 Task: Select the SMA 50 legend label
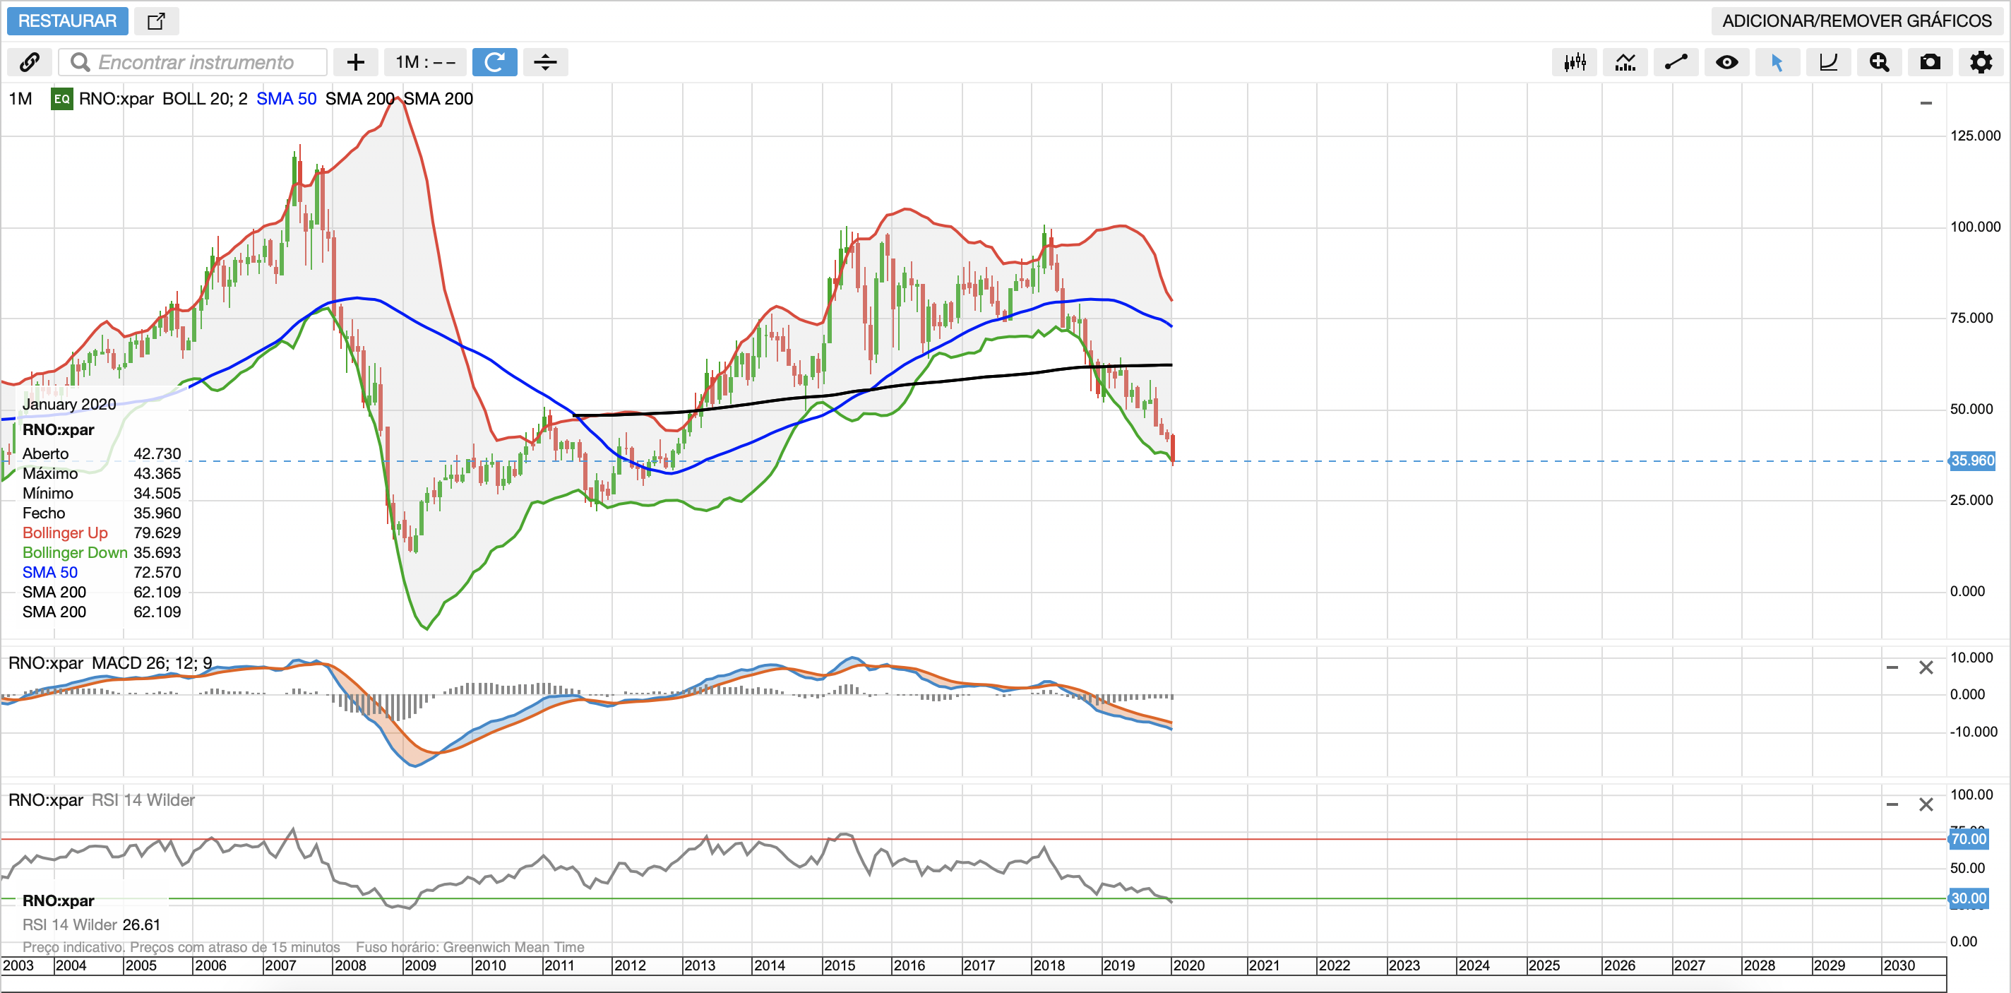[x=286, y=99]
